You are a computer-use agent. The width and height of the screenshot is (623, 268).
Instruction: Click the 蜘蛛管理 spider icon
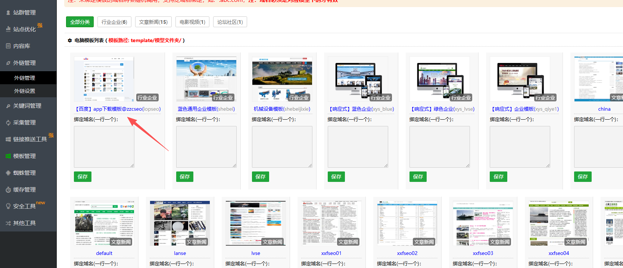click(8, 173)
